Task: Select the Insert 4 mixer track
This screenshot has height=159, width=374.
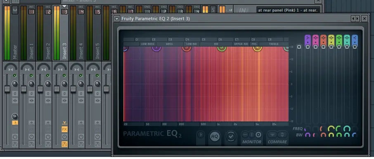Action: click(81, 51)
